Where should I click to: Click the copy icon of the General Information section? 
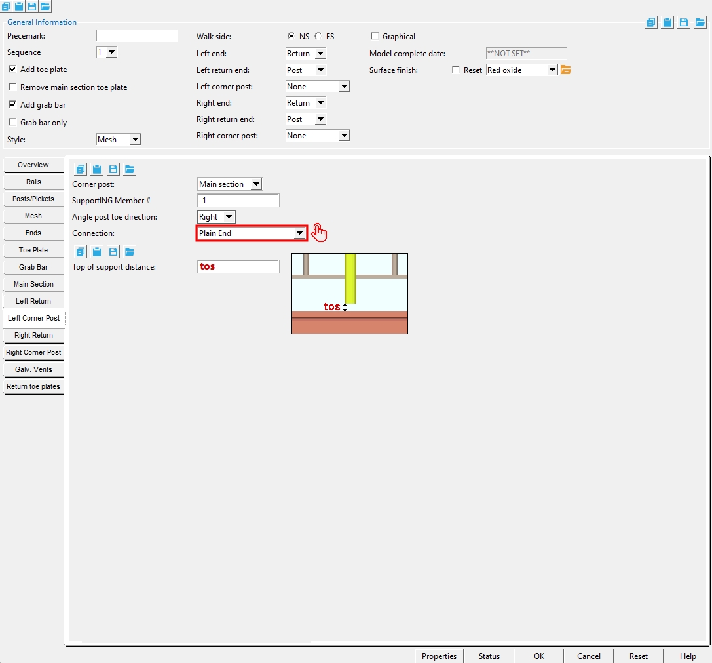(650, 22)
